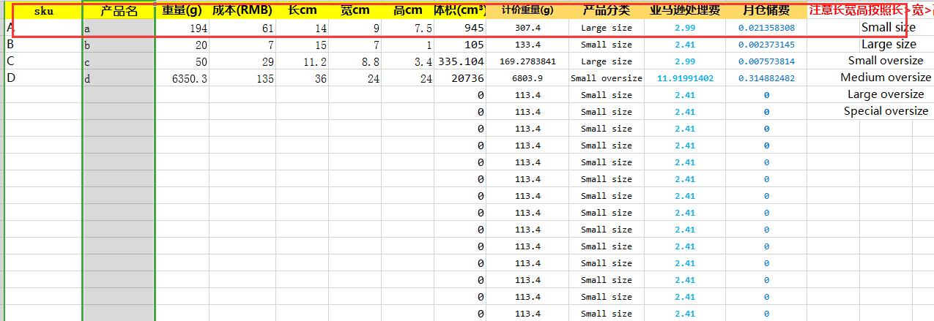
Task: Select storage fee cell "0.314882482"
Action: (x=766, y=79)
